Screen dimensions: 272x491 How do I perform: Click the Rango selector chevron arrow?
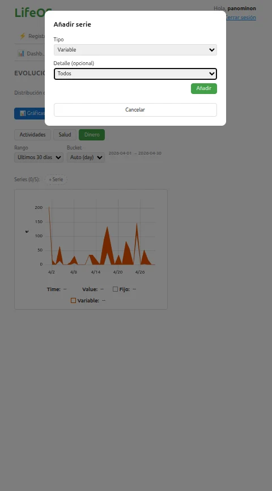(x=58, y=157)
